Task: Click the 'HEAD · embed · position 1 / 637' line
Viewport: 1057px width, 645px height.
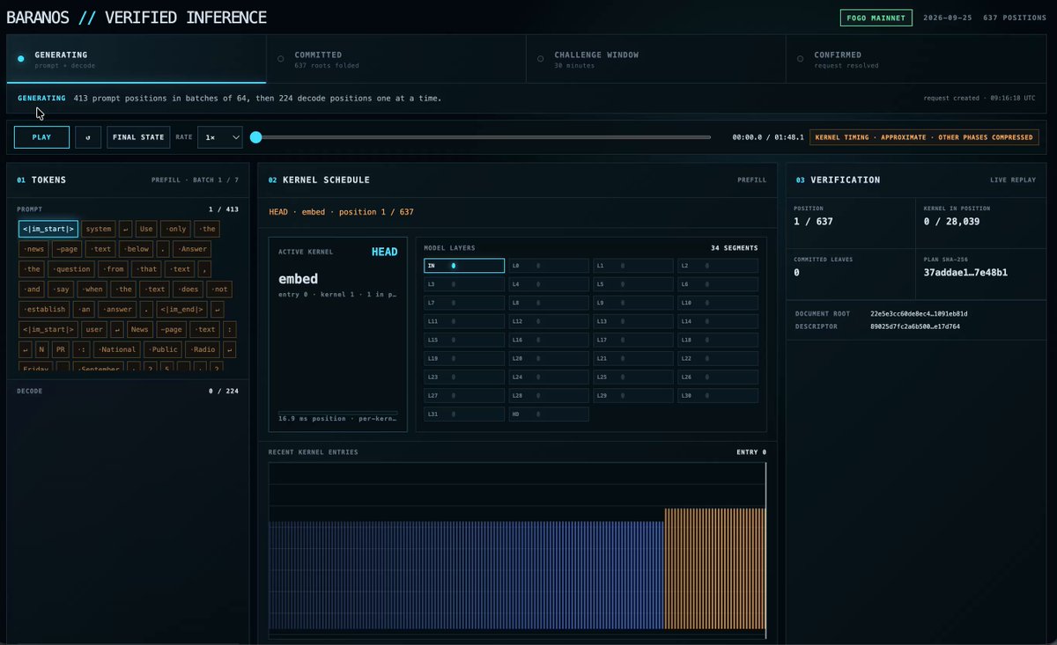Action: (x=341, y=212)
